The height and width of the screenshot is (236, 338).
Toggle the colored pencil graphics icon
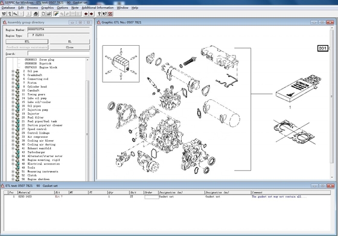(x=56, y=14)
